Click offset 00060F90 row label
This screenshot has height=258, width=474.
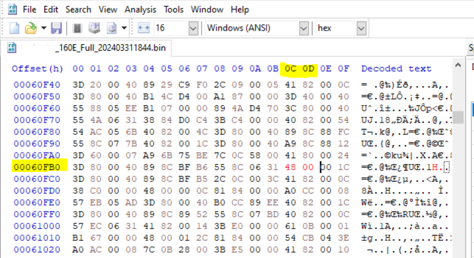(37, 144)
